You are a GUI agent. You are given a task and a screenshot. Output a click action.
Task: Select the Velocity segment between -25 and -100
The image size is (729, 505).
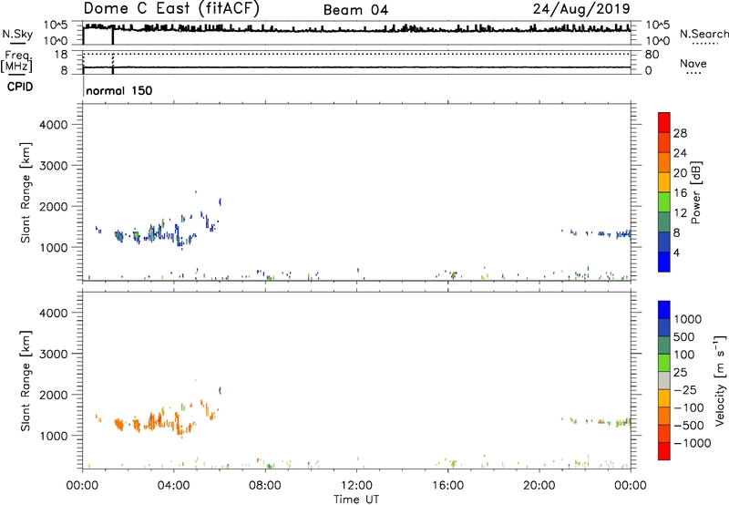(664, 398)
